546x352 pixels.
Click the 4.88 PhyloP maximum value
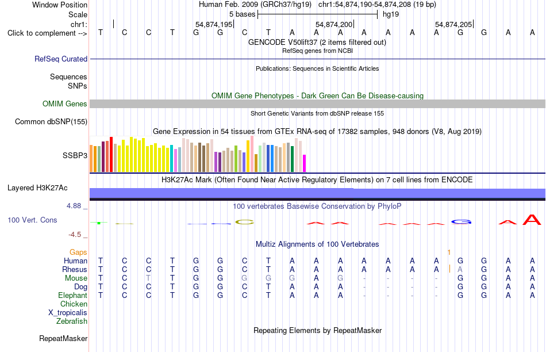point(74,206)
